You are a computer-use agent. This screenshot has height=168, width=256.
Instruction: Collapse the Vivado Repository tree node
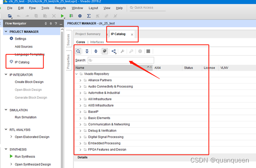click(x=76, y=74)
